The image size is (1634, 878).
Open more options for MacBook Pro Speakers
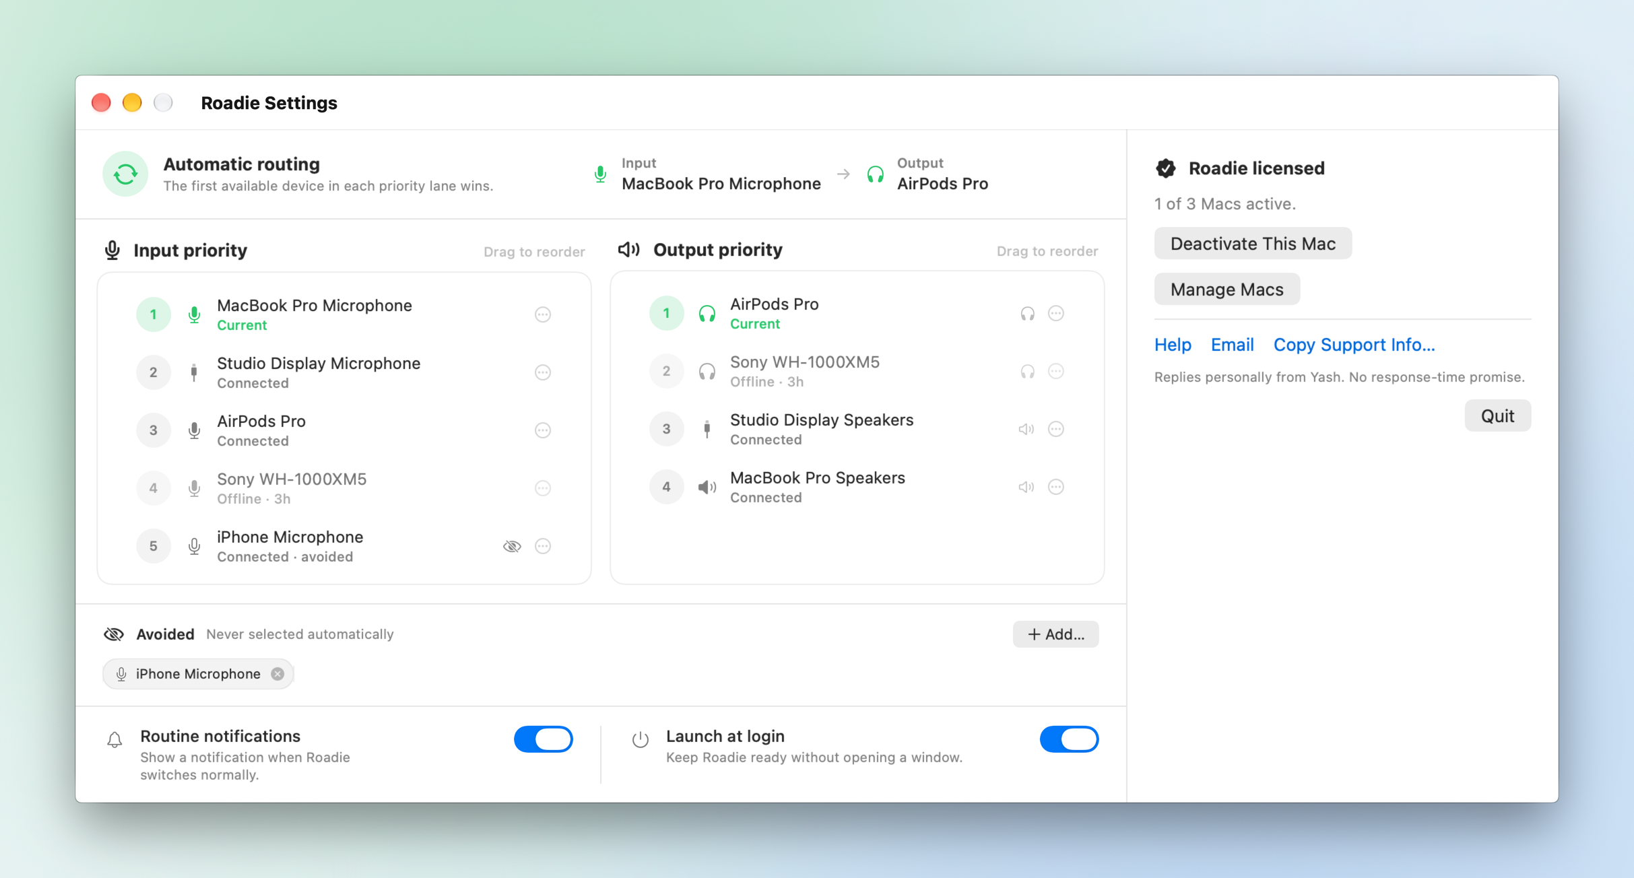[1056, 487]
